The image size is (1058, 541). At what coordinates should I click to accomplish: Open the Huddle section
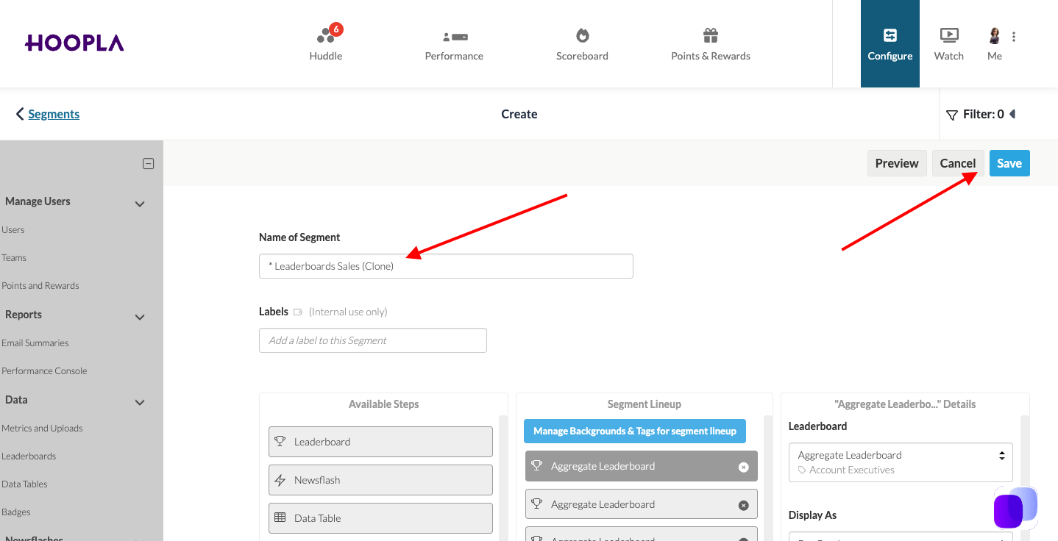[326, 43]
